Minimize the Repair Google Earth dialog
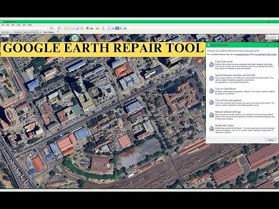Image resolution: width=279 pixels, height=209 pixels. [260, 45]
